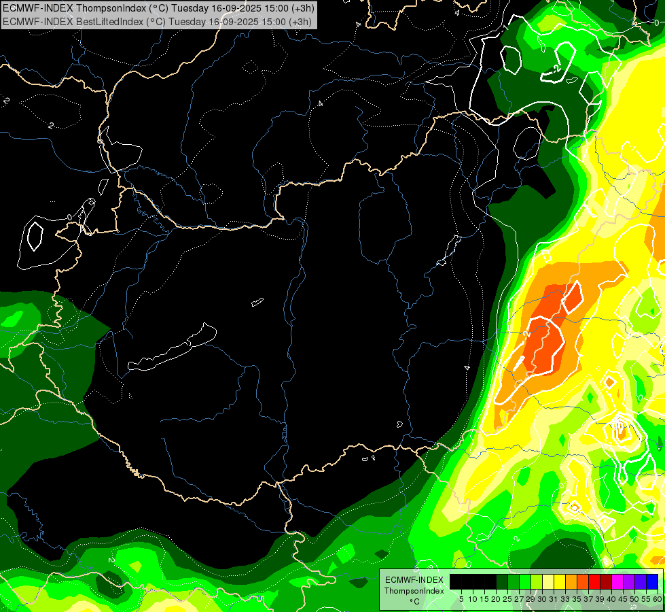
Task: Select the pale yellow 30–31 legend swatch
Action: (x=548, y=581)
